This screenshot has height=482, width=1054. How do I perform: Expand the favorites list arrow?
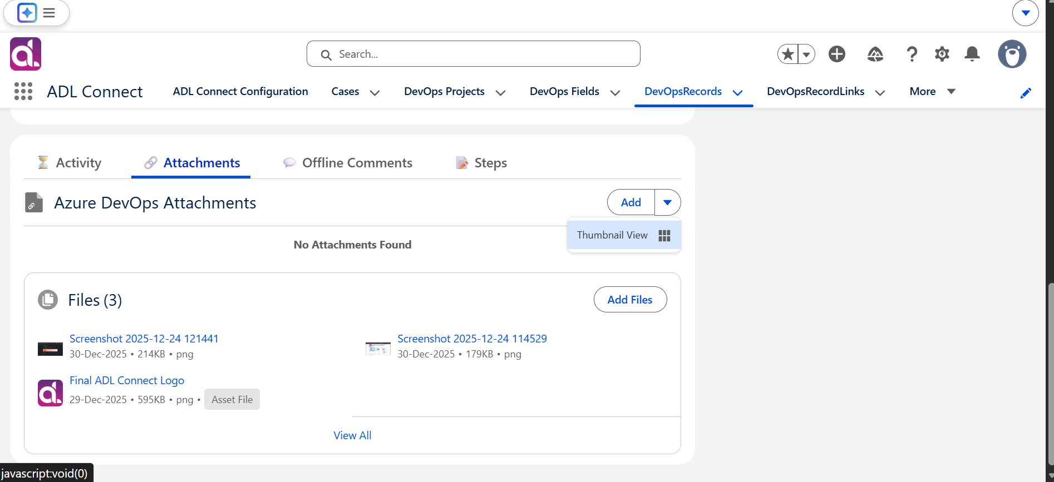point(806,54)
